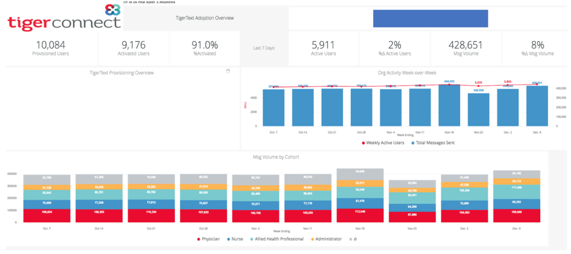
Task: Click the 10,084 Provisioned Users tile
Action: [51, 48]
